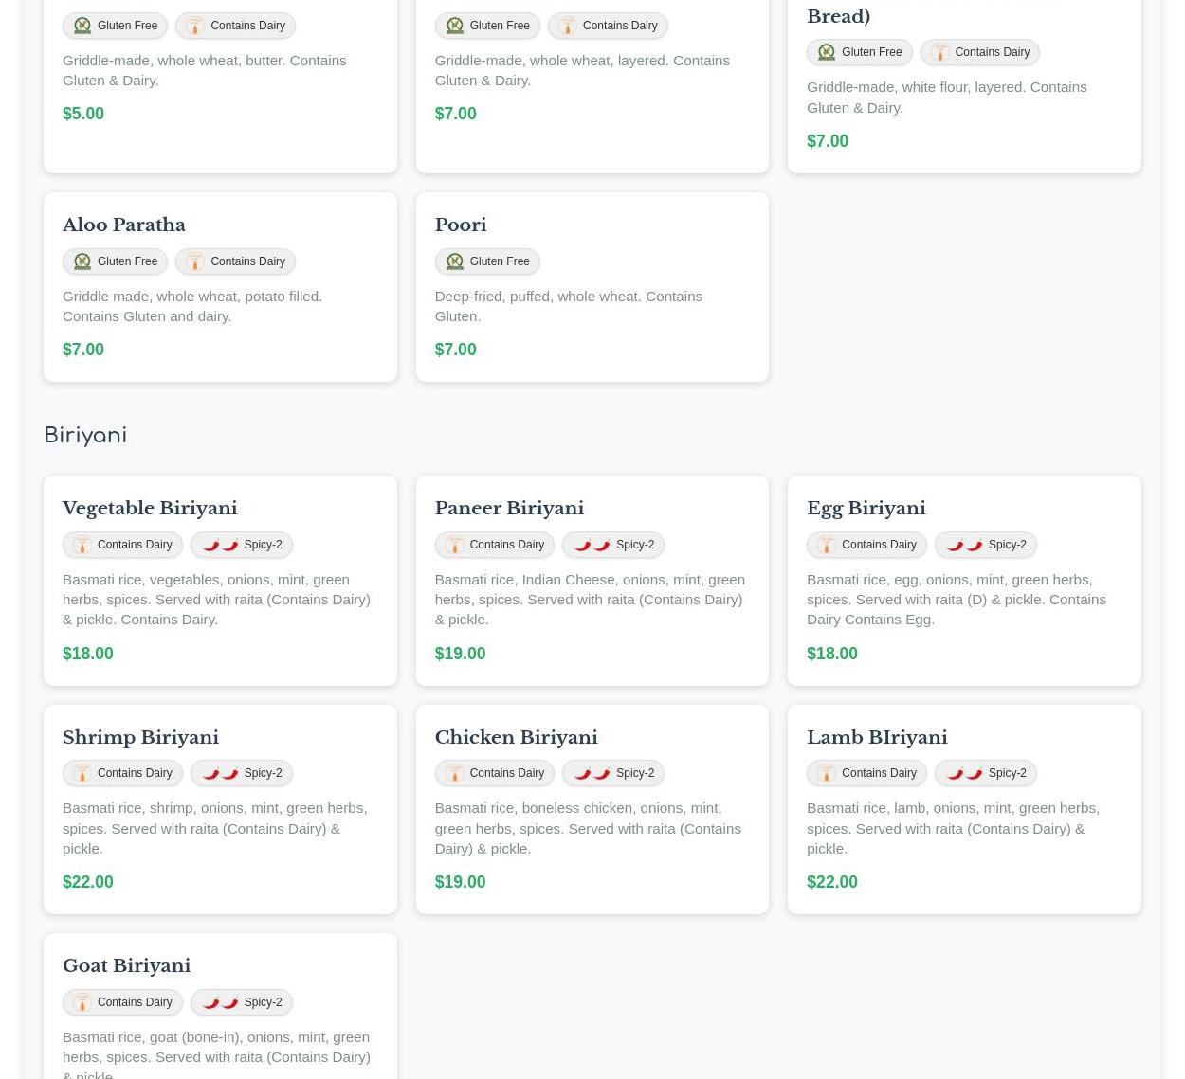The height and width of the screenshot is (1079, 1185).
Task: Click the Contains Dairy icon on Paneer Biriyani
Action: coord(455,545)
